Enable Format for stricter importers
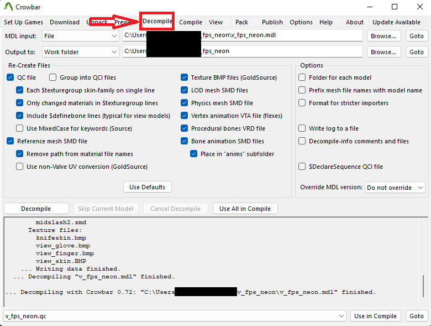Screen dimensions: 431x326 tap(302, 103)
